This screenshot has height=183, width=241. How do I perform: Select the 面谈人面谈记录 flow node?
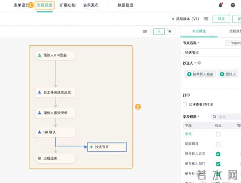(55, 113)
